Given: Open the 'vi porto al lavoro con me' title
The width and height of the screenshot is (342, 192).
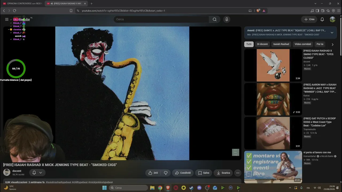Looking at the screenshot, I should point(317,153).
